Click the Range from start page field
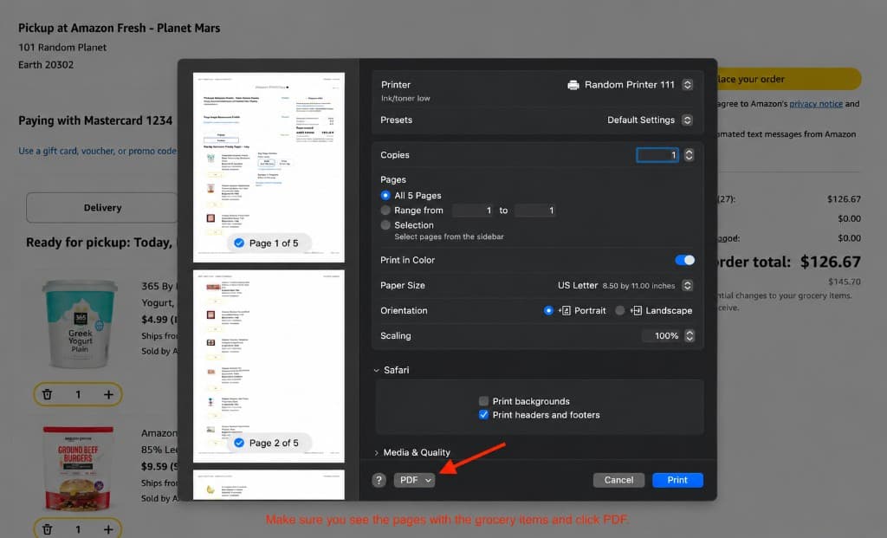887x538 pixels. click(473, 211)
